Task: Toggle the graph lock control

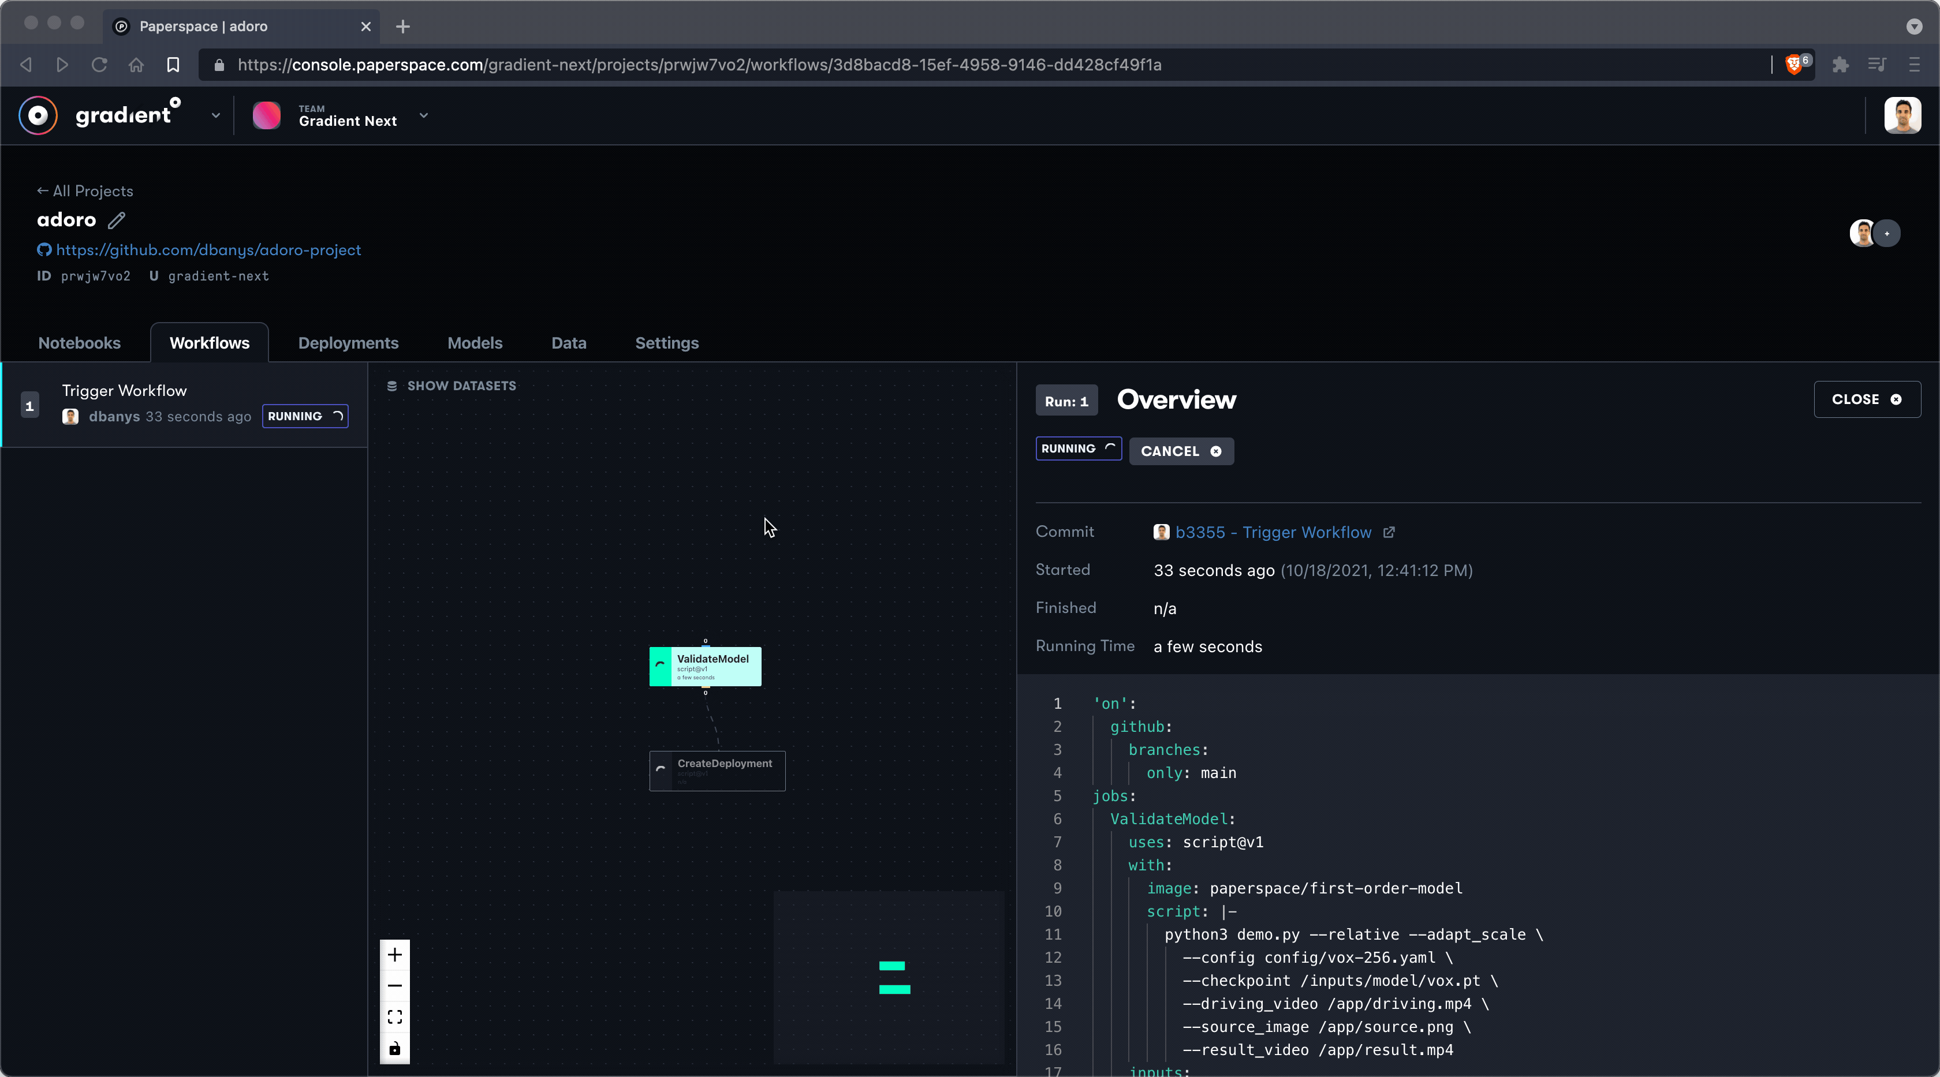Action: (x=394, y=1048)
